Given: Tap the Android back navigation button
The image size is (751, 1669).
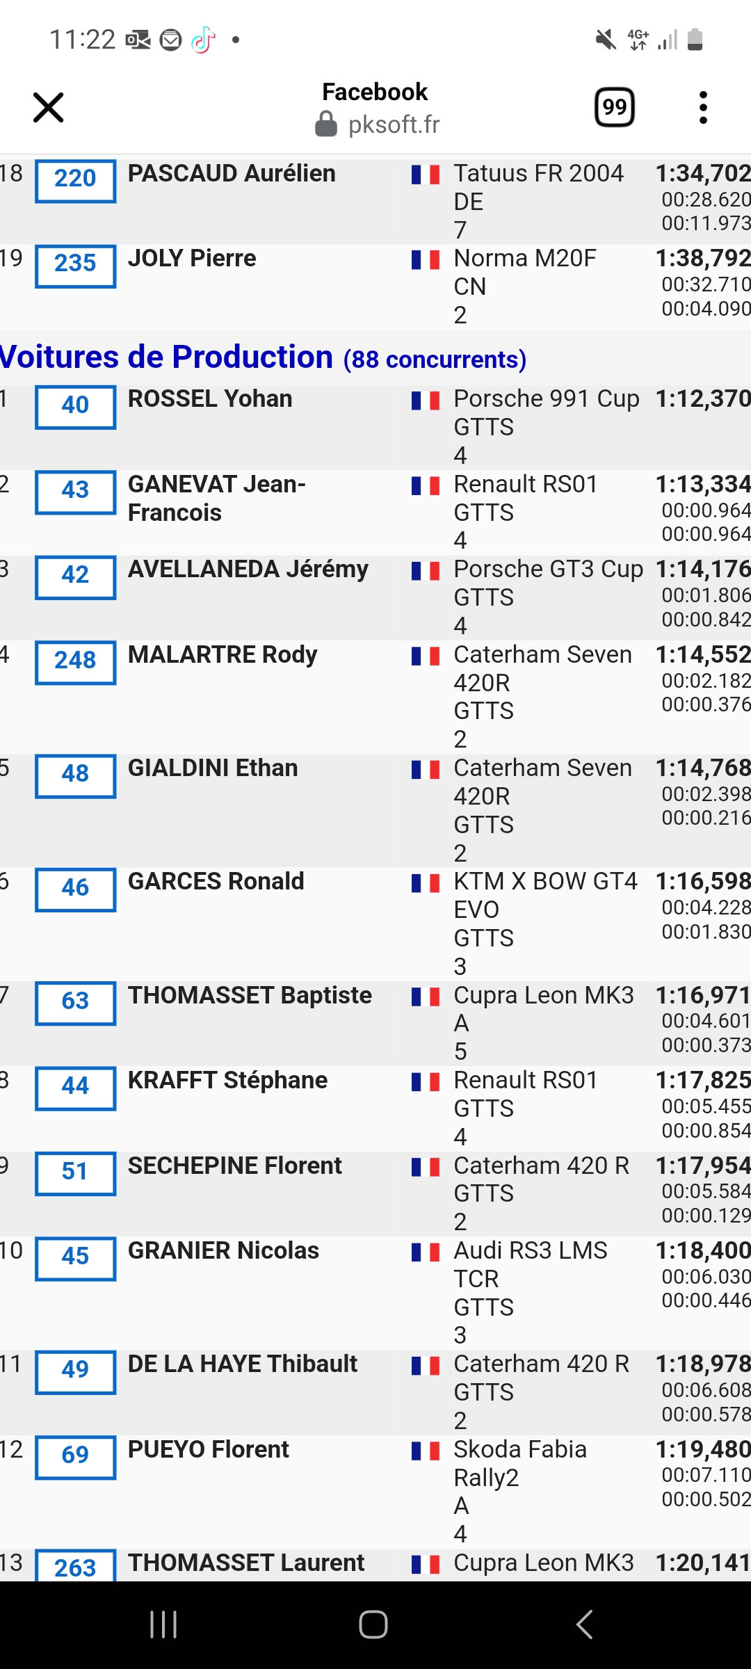Looking at the screenshot, I should point(584,1624).
